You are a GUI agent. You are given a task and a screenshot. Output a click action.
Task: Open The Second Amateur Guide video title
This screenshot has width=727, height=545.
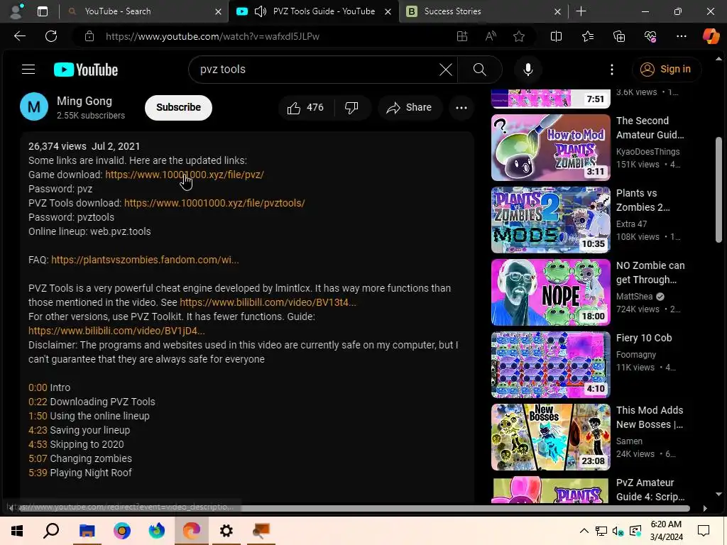click(x=650, y=128)
